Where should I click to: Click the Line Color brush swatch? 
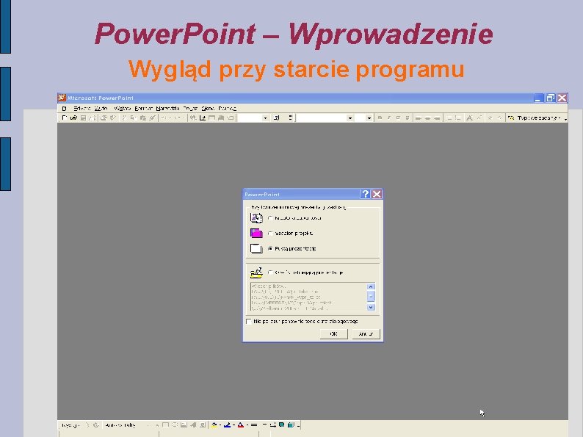(227, 425)
